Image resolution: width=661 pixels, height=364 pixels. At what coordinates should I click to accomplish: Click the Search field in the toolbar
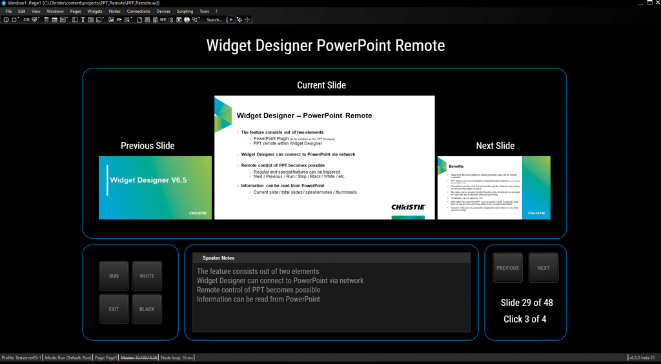(214, 20)
